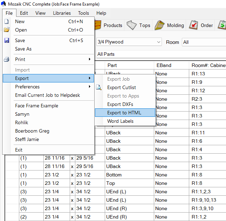Click the New document icon in File menu

pos(6,21)
